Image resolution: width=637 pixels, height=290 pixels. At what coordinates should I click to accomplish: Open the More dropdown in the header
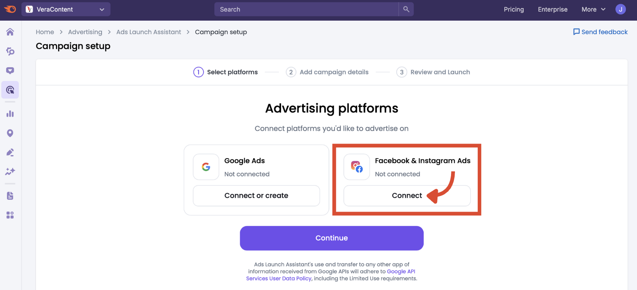click(x=592, y=9)
